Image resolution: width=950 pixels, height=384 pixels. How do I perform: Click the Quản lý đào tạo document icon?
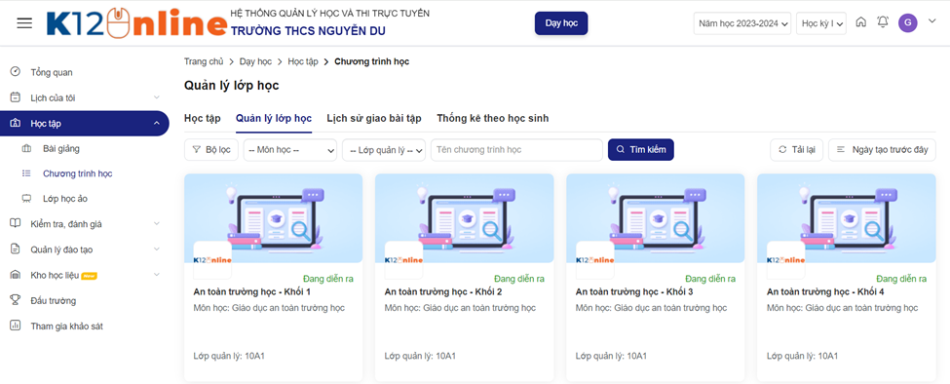tap(16, 249)
